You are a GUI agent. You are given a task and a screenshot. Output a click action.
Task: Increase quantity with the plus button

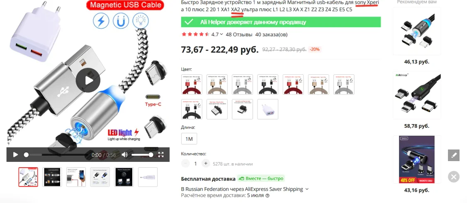tap(205, 164)
